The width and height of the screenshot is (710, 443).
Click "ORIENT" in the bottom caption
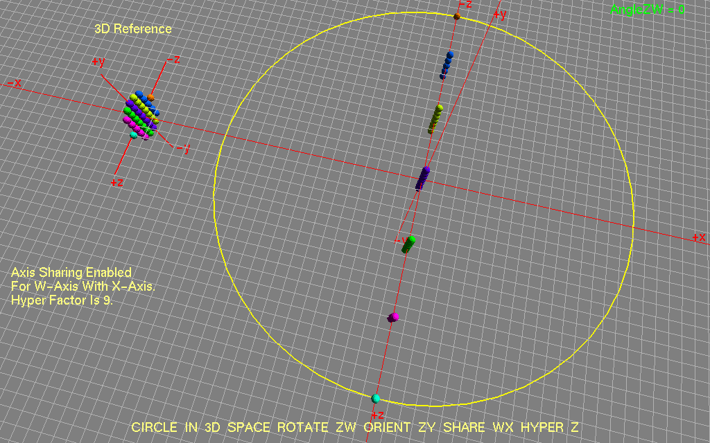(388, 427)
